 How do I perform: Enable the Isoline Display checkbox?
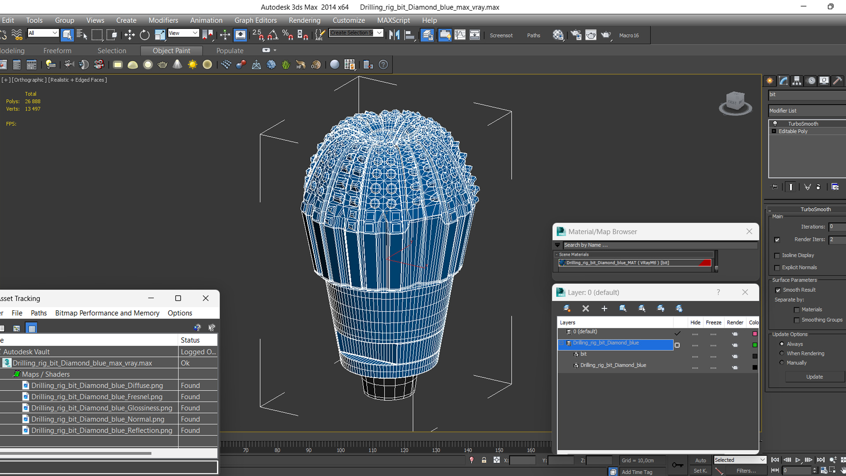point(777,256)
